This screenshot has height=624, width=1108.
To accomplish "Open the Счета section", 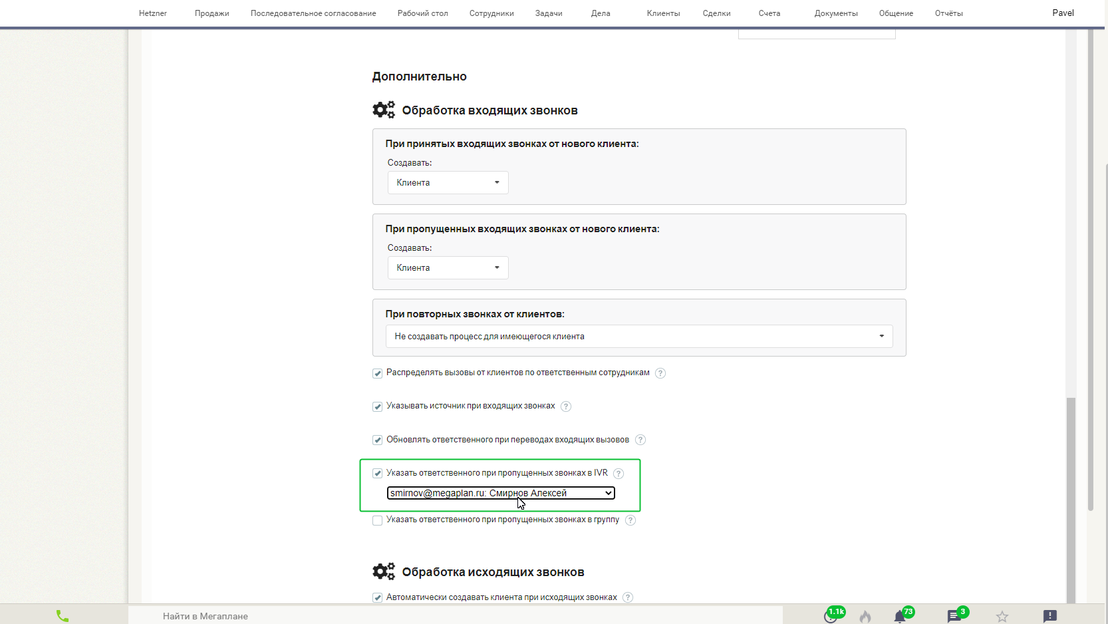I will pos(769,13).
